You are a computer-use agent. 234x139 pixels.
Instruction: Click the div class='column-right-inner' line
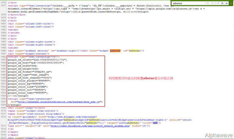point(31,45)
